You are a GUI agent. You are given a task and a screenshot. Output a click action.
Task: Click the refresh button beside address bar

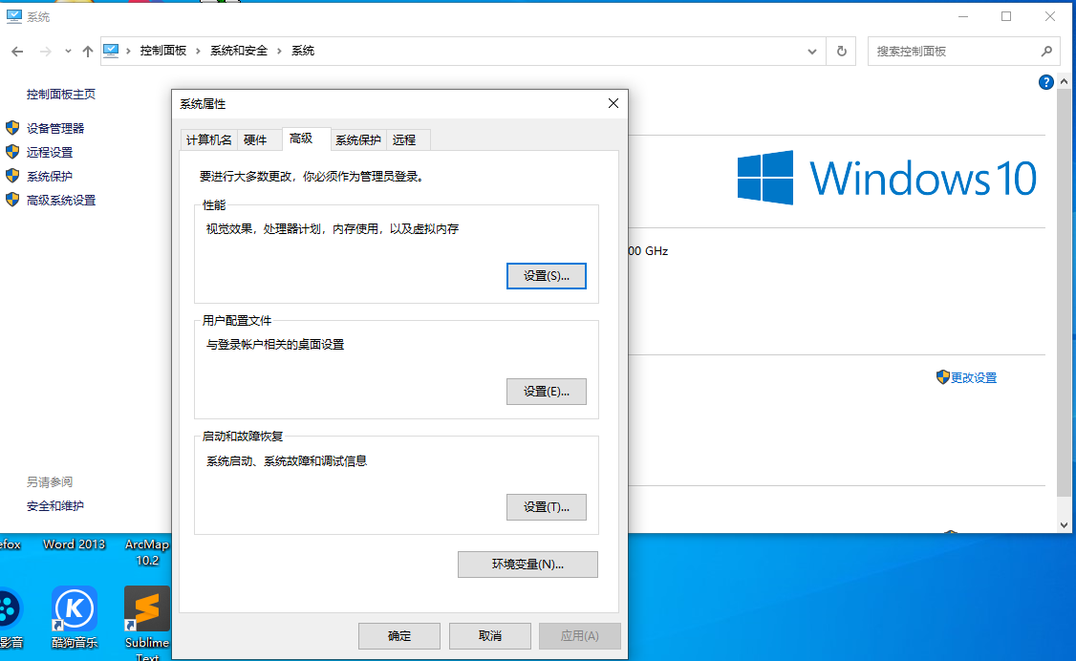coord(841,52)
